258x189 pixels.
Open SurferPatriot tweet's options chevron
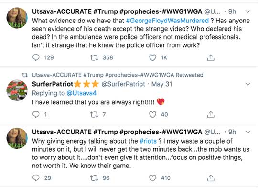248,84
